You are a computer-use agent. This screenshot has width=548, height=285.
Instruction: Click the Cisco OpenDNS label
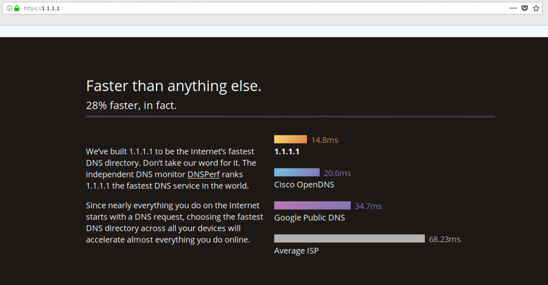[304, 185]
